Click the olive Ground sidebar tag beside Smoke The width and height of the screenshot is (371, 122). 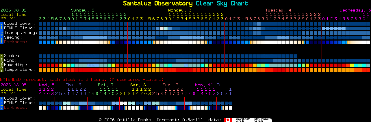click(1, 63)
